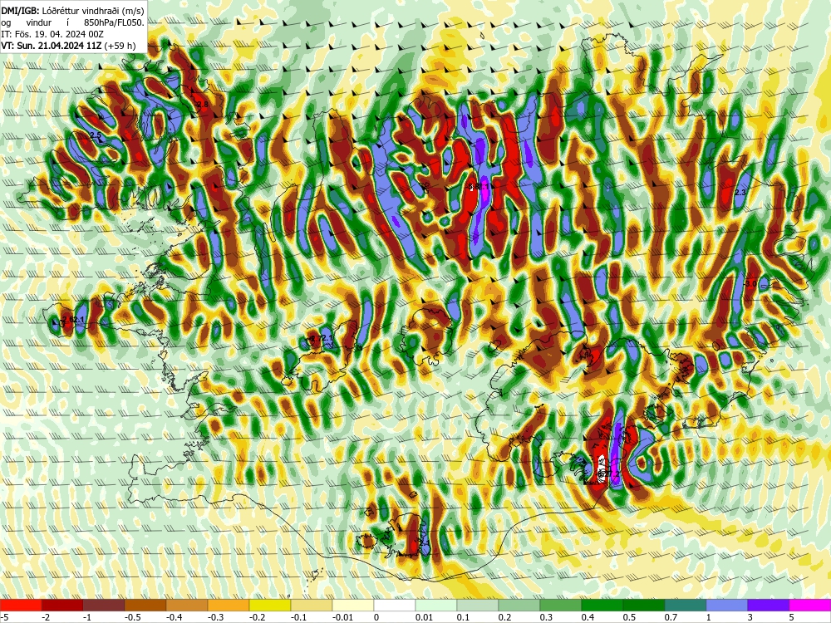Click the dark green legend swatch labeled 0.5
831x623 pixels.
[x=644, y=605]
